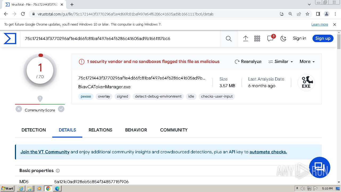Click the EXE file type icon

(306, 82)
